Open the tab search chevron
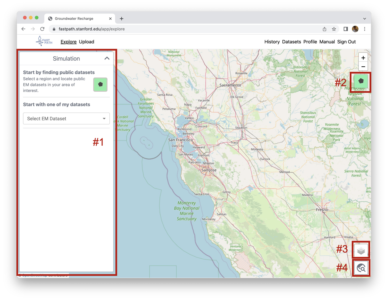Viewport: 388px width, 300px height. [364, 18]
